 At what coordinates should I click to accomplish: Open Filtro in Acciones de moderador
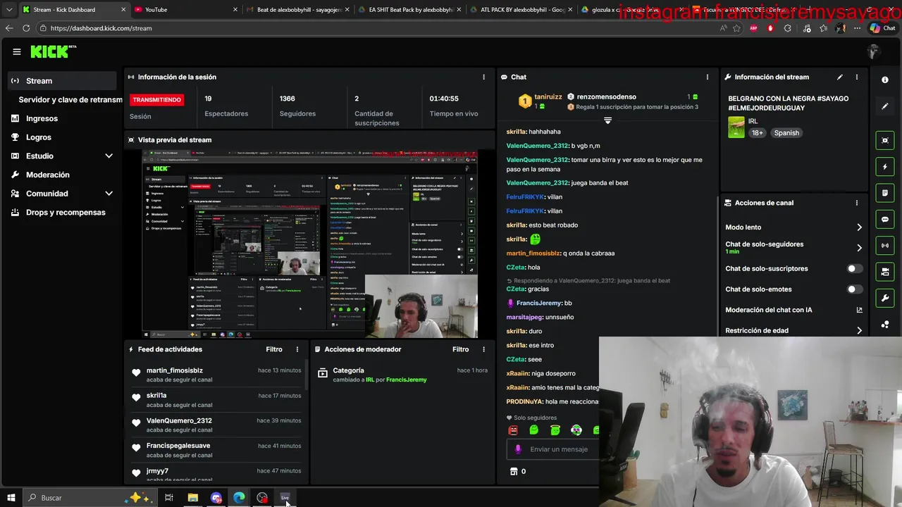pyautogui.click(x=460, y=349)
